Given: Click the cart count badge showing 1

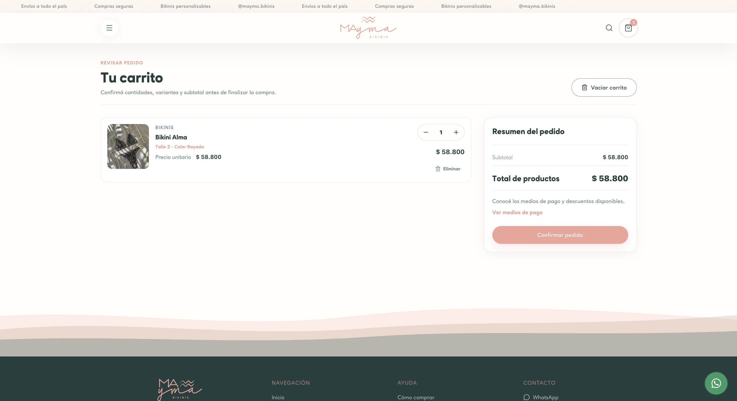Looking at the screenshot, I should coord(633,23).
